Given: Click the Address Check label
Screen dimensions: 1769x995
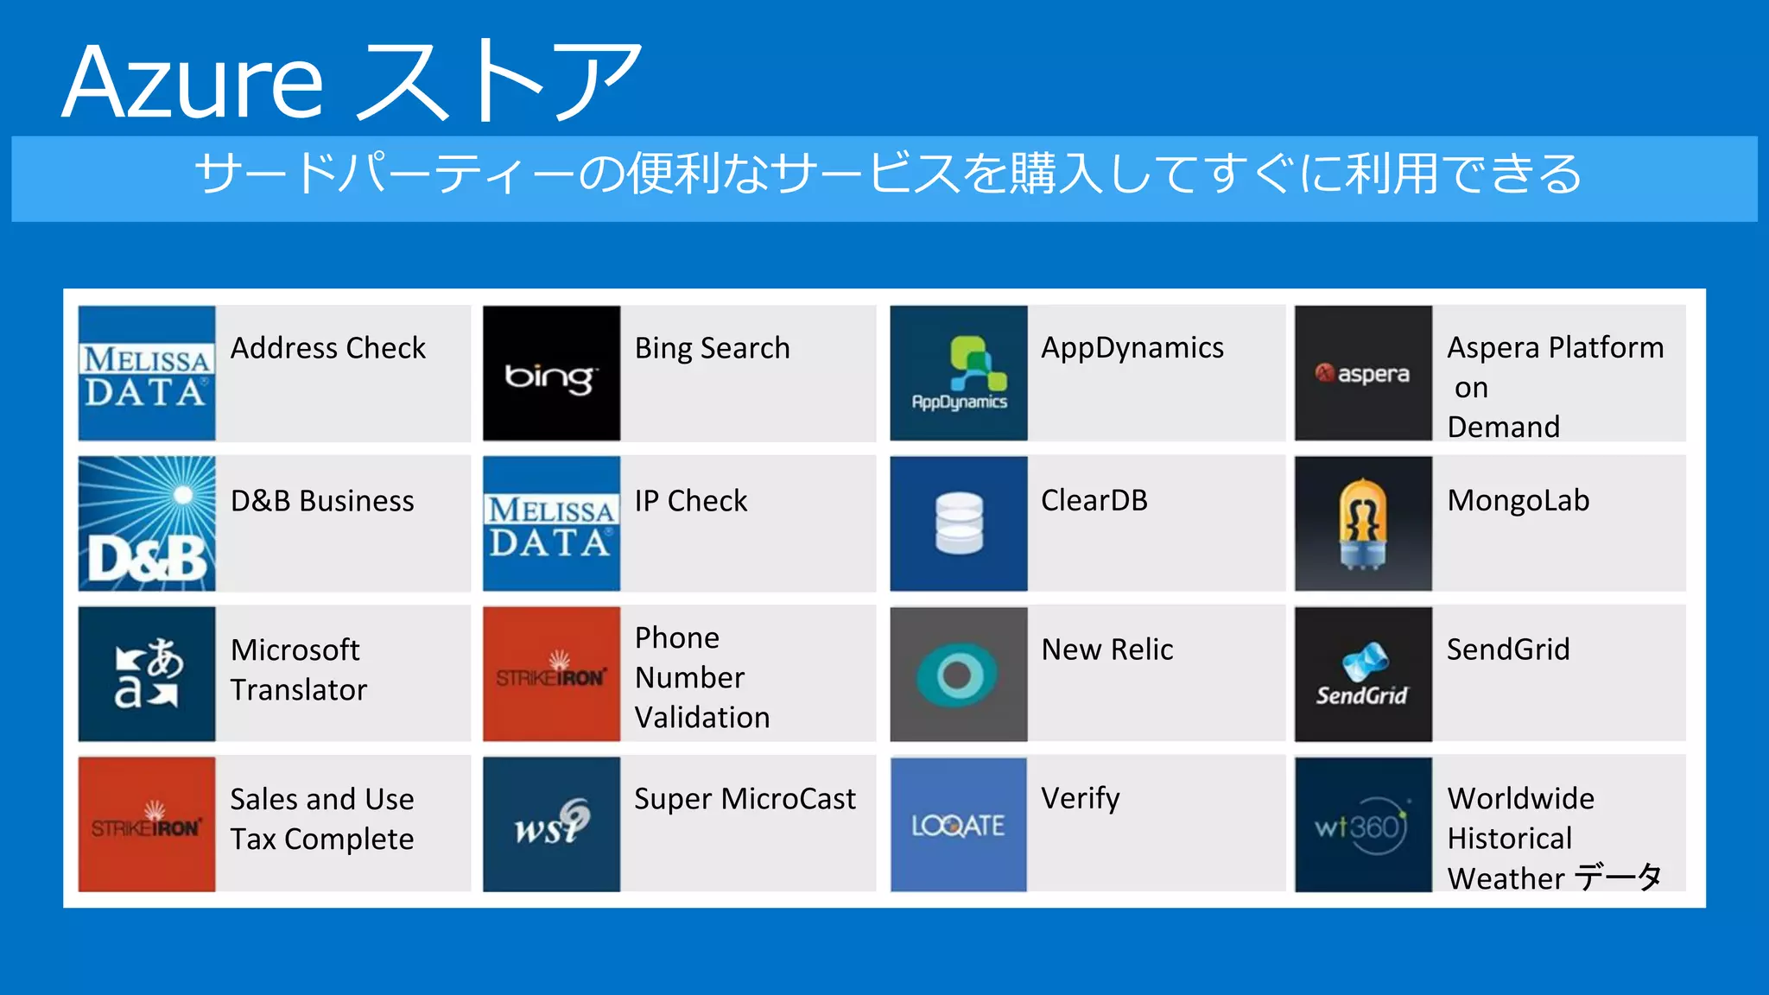Looking at the screenshot, I should coord(328,348).
